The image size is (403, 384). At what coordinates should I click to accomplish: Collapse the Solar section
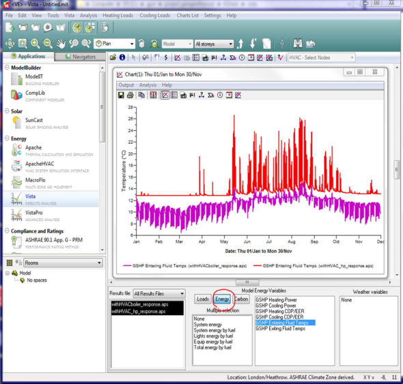click(8, 111)
